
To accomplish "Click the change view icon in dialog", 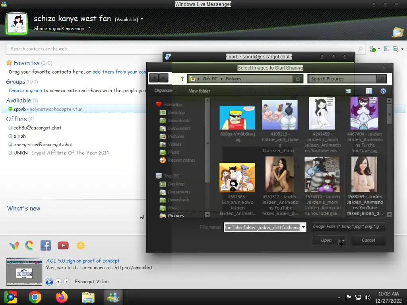I will (348, 91).
